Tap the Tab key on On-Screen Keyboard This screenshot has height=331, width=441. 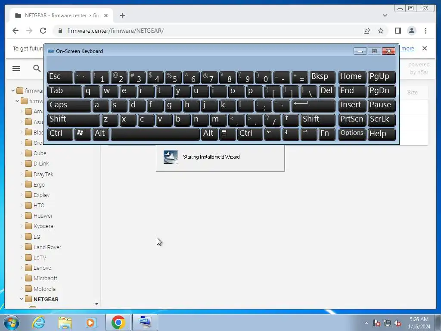pyautogui.click(x=65, y=91)
